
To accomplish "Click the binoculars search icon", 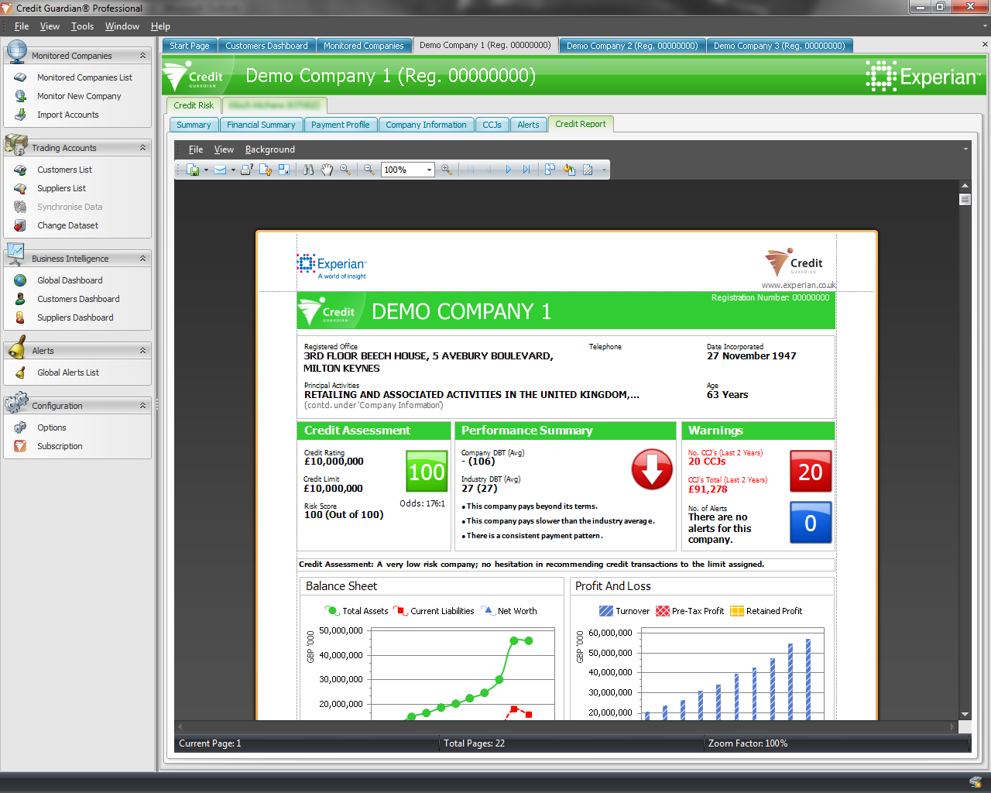I will 308,170.
